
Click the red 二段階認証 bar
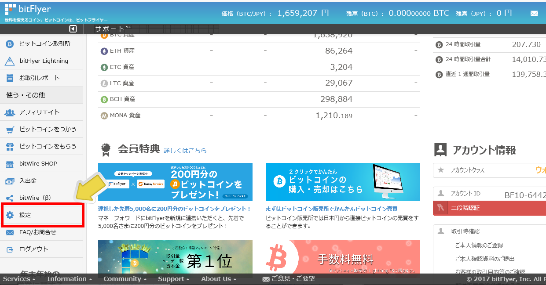click(x=490, y=208)
